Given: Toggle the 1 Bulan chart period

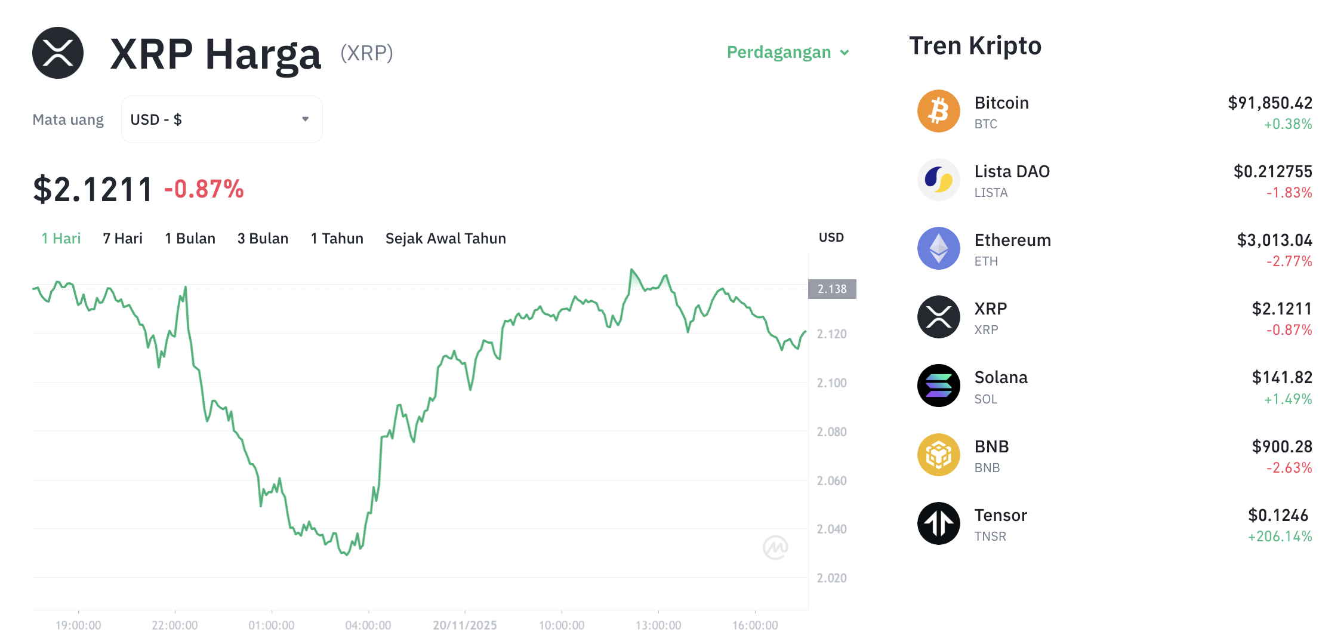Looking at the screenshot, I should pos(190,238).
